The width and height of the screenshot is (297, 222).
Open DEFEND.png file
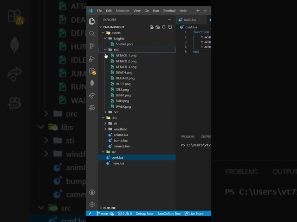137,78
